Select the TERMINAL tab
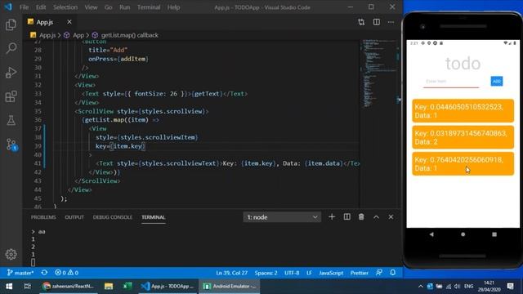Viewport: 523px width, 294px height. click(153, 217)
